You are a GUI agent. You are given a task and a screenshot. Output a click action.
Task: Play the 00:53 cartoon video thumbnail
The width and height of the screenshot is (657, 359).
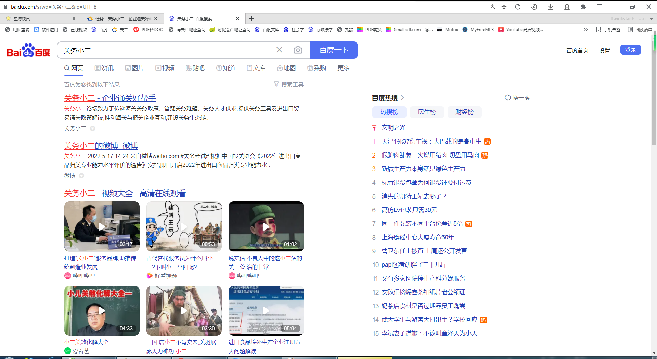184,226
